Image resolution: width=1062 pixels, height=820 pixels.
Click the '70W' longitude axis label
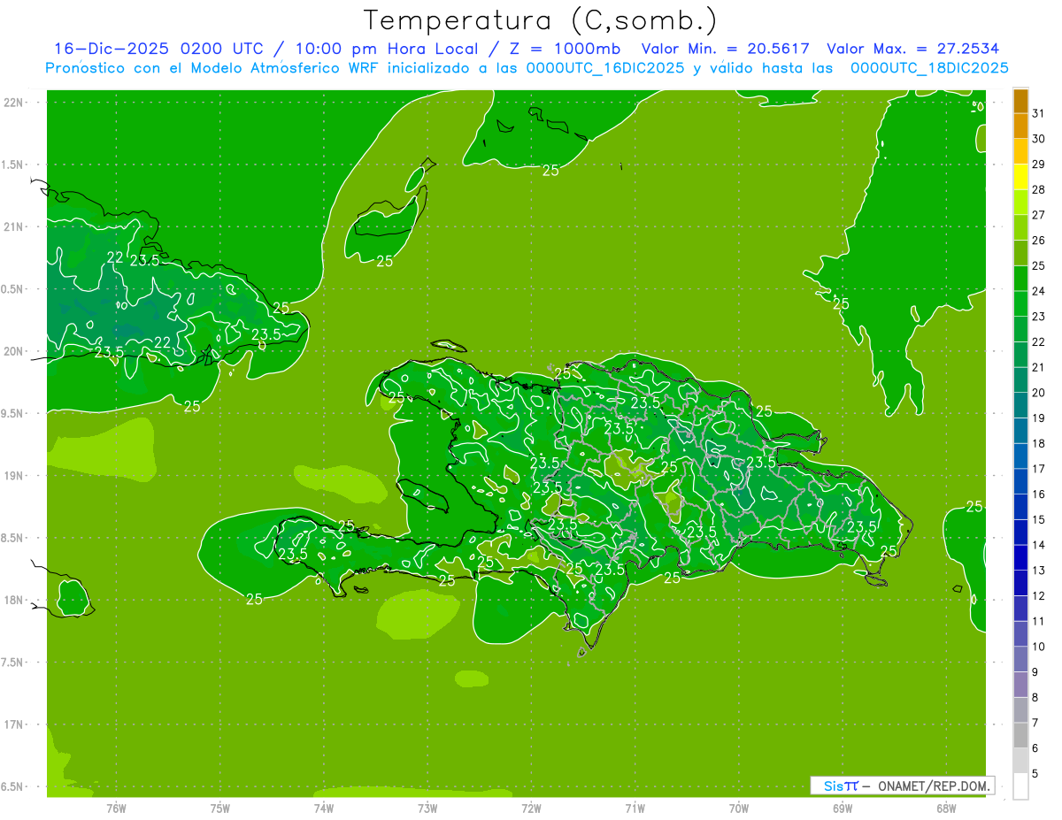739,809
